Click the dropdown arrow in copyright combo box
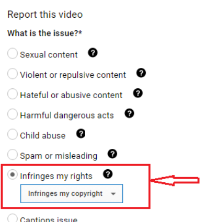The image size is (206, 222). [113, 194]
